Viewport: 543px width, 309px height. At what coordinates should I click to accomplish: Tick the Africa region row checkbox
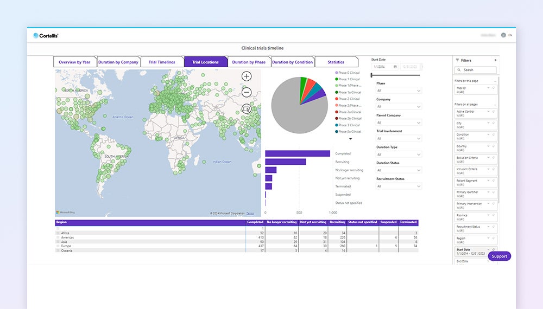58,233
